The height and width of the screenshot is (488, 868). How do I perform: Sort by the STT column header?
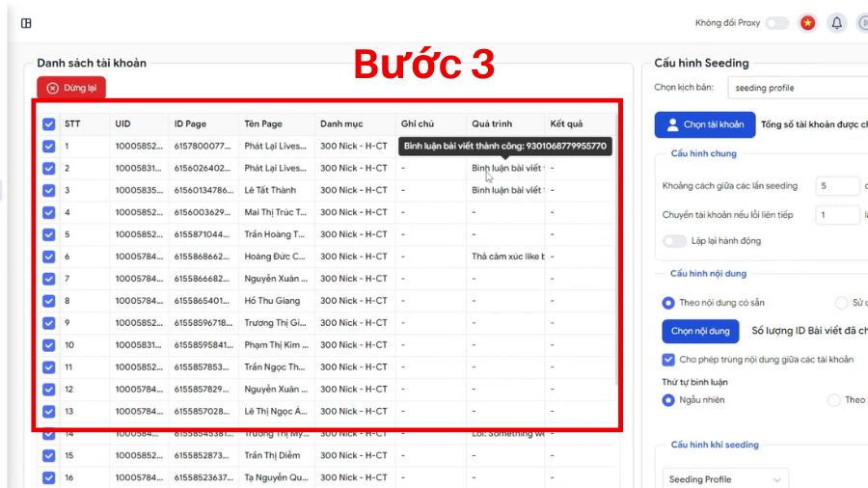coord(72,124)
